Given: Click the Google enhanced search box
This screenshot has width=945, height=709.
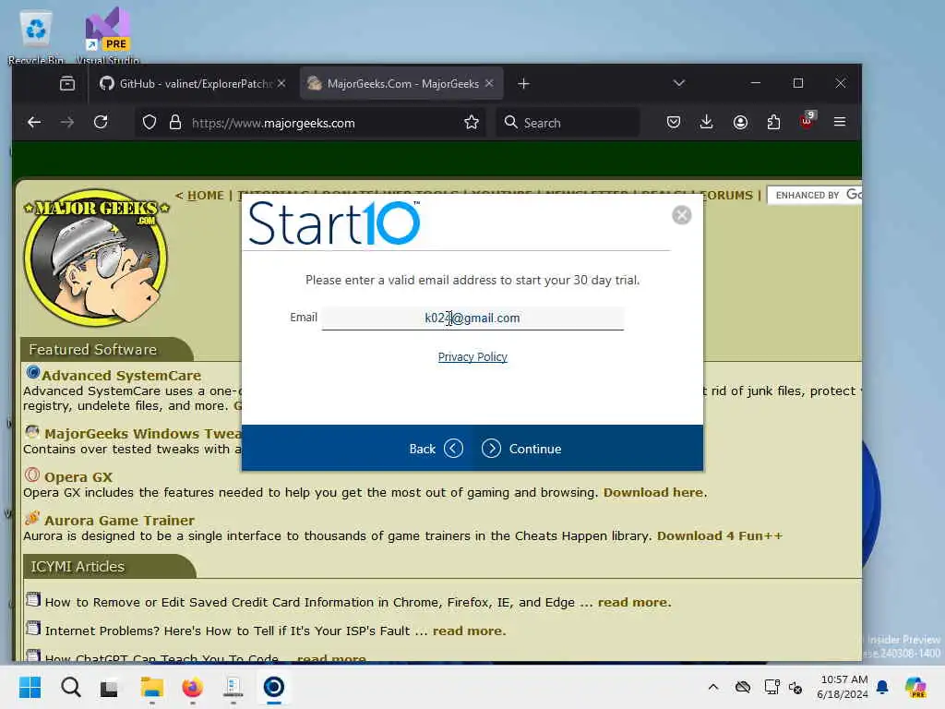Looking at the screenshot, I should (x=814, y=195).
